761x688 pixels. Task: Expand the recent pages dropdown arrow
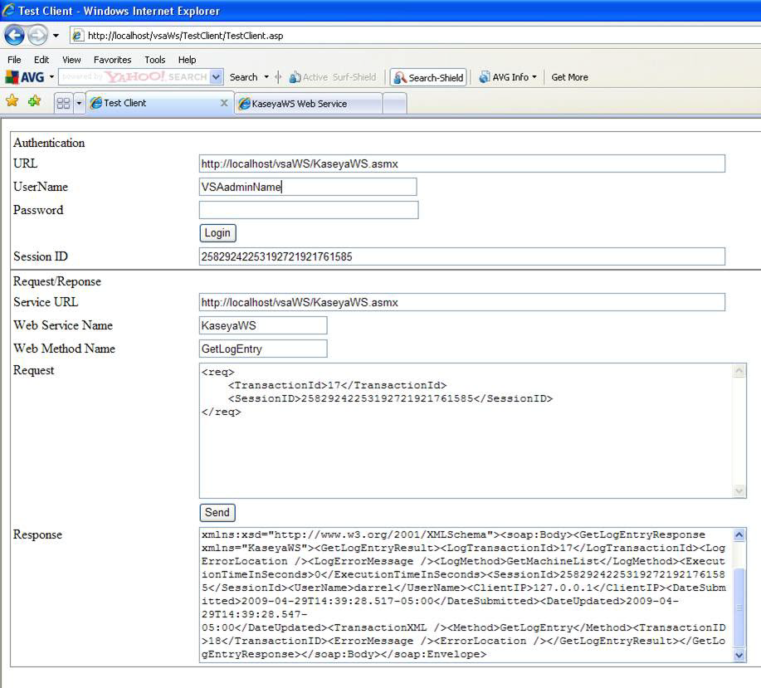[x=56, y=36]
